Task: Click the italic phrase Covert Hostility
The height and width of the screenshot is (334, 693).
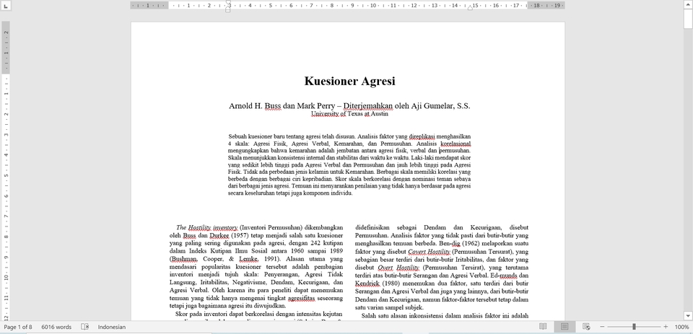Action: (x=429, y=252)
